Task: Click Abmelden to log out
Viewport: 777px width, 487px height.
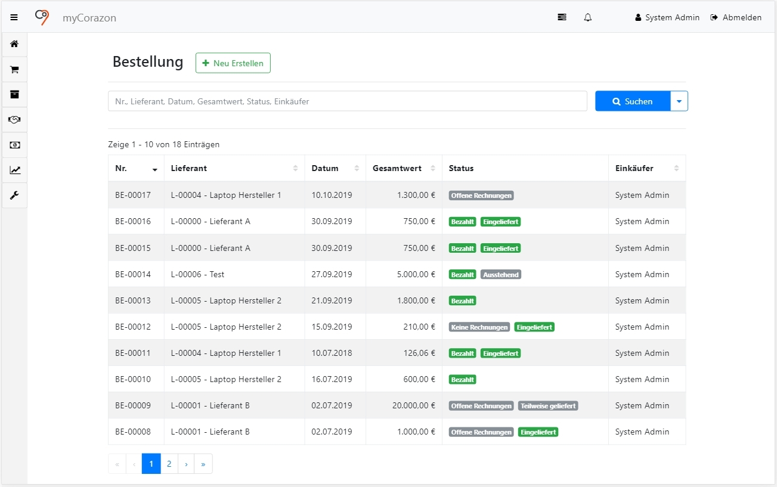Action: 736,17
